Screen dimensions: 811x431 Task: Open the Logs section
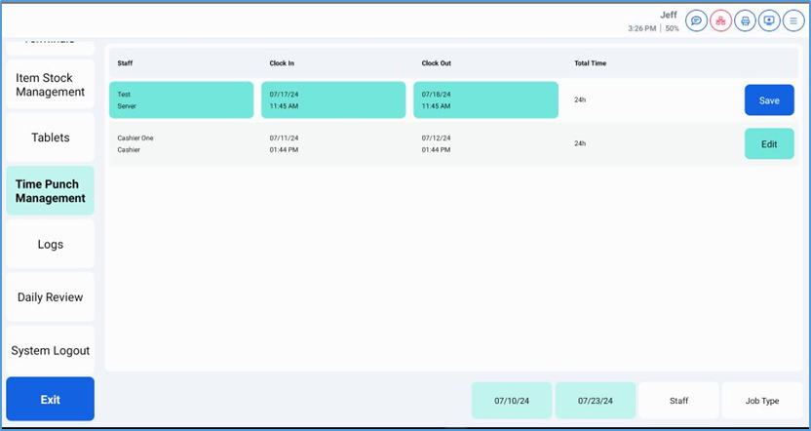tap(51, 244)
